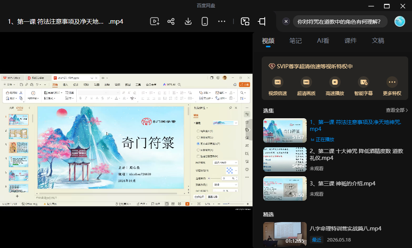Click the 智能字幕 feature icon
Viewport: 412px width, 248px height.
point(364,82)
